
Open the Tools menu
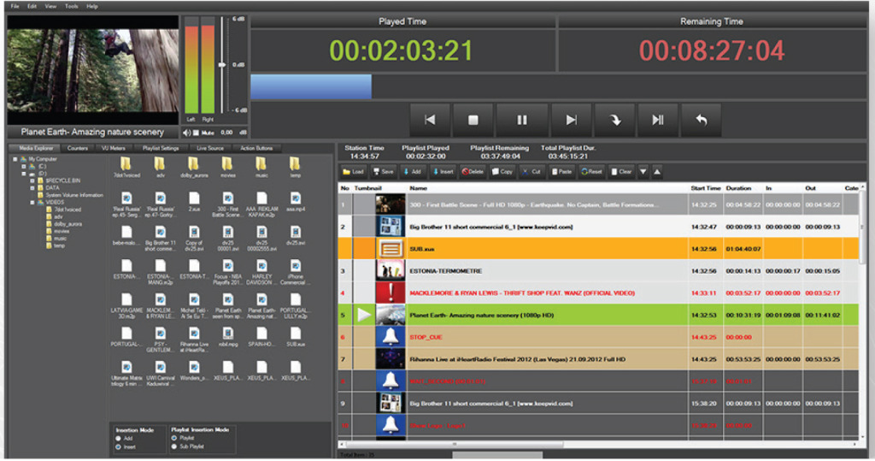point(71,6)
